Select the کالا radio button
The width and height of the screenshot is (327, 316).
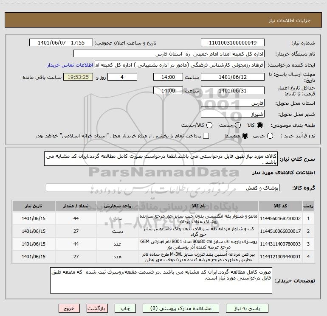pos(260,125)
